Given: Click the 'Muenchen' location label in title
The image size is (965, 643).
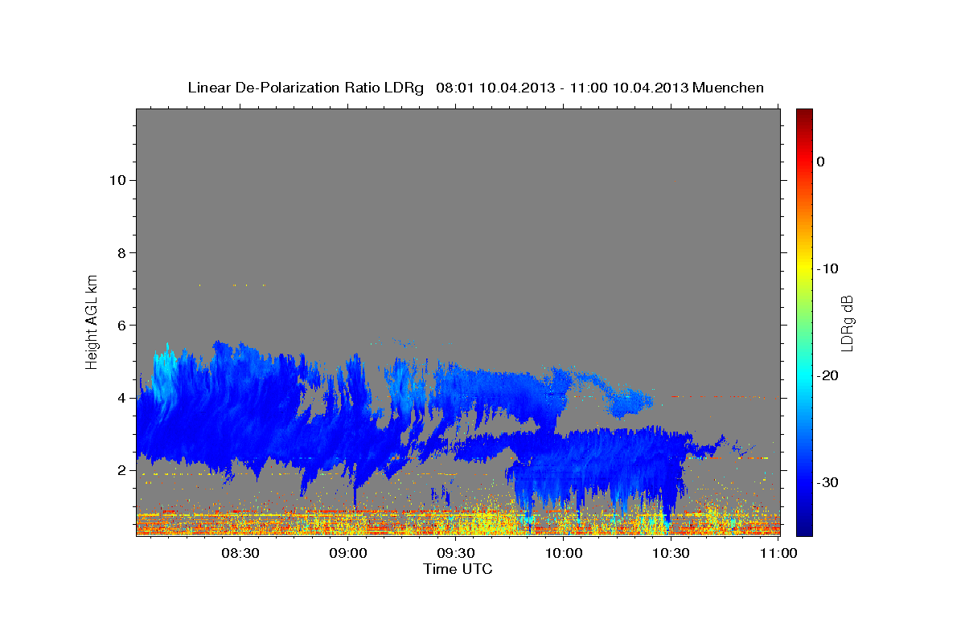Looking at the screenshot, I should (729, 88).
